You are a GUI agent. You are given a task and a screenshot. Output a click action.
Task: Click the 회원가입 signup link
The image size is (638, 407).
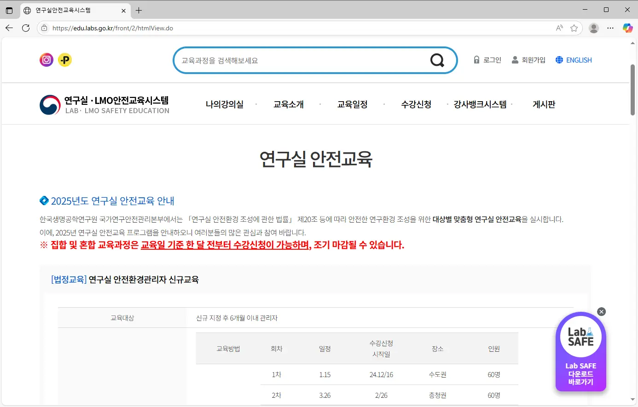click(533, 60)
